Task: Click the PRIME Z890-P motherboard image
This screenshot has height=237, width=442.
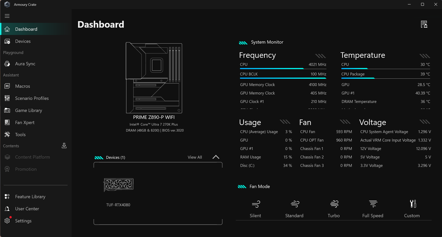Action: [154, 78]
